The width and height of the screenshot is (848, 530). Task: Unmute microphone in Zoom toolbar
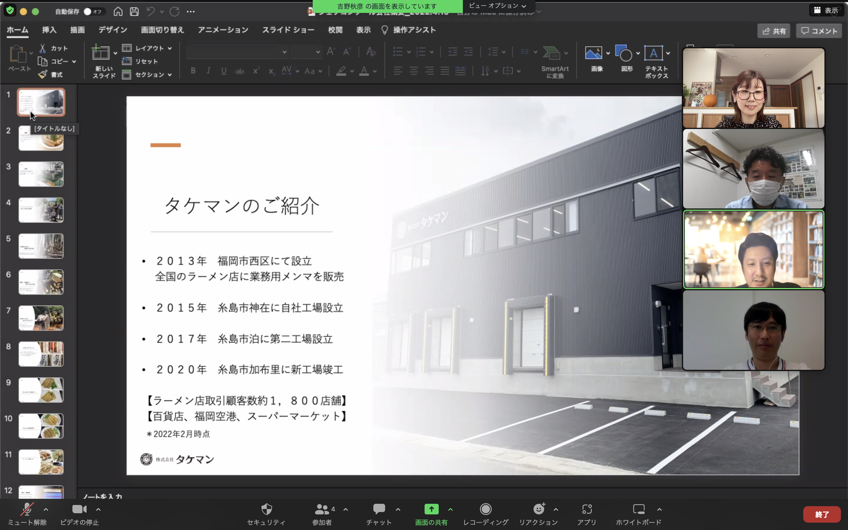pos(27,514)
